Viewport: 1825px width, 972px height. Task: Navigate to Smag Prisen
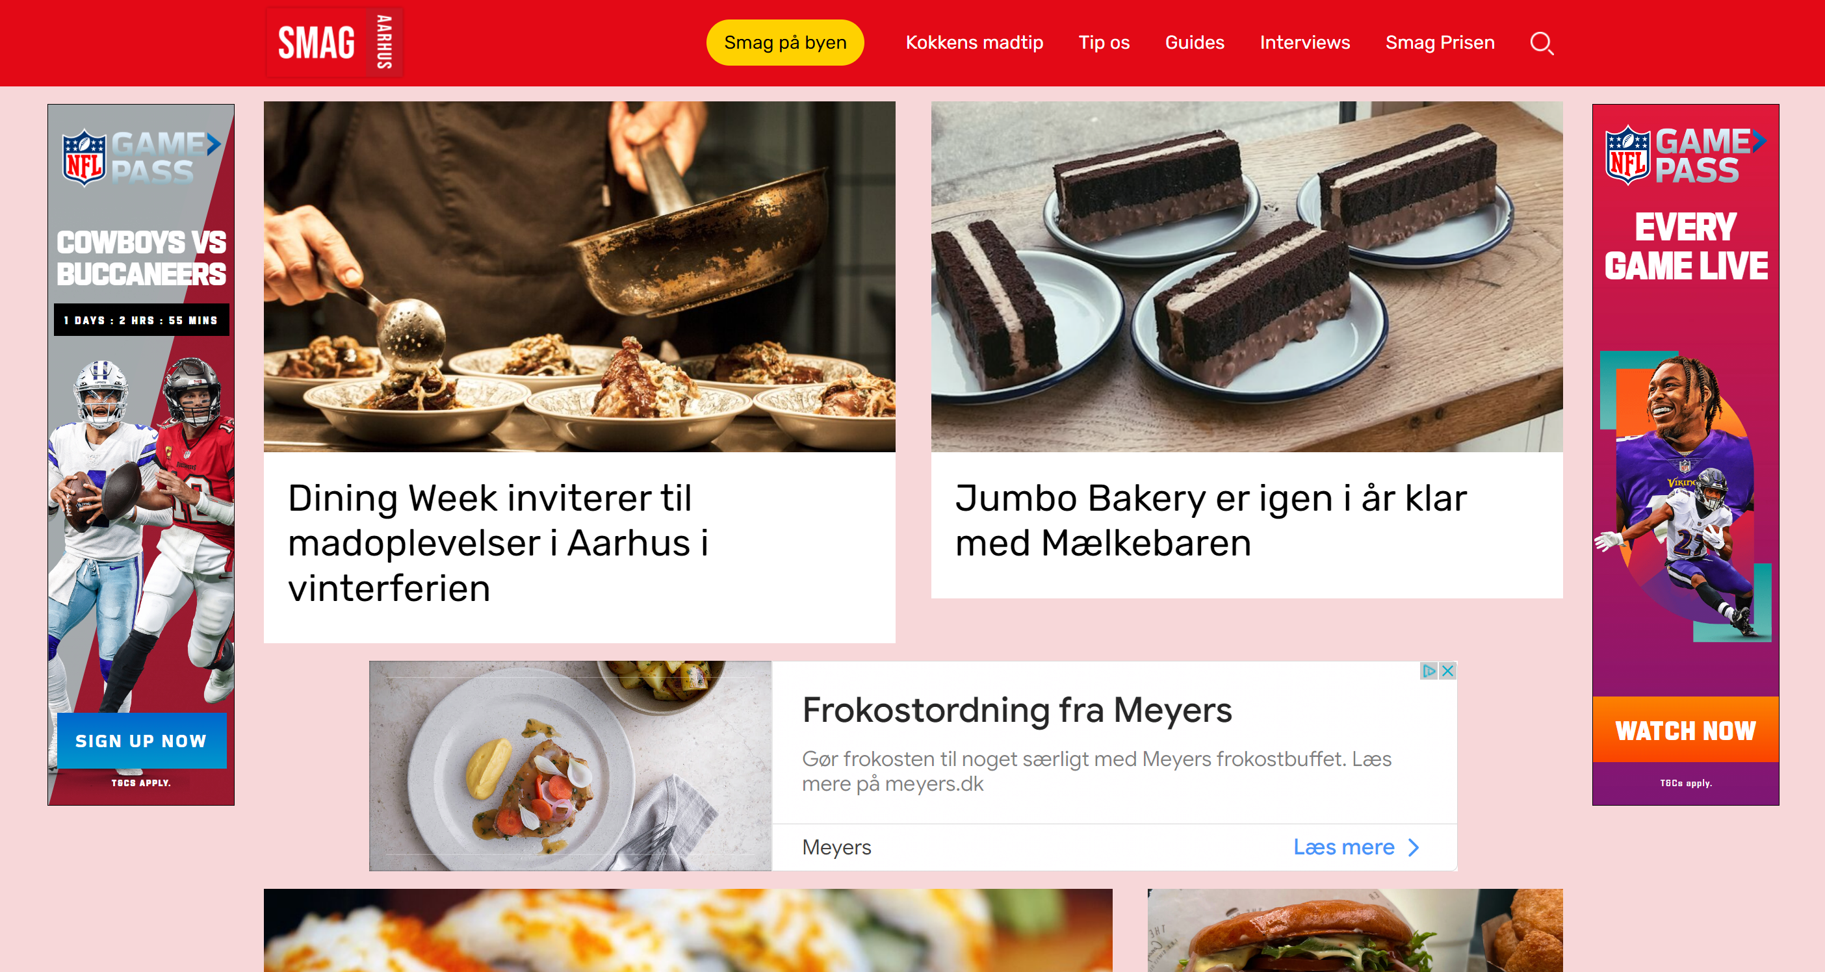[x=1440, y=42]
